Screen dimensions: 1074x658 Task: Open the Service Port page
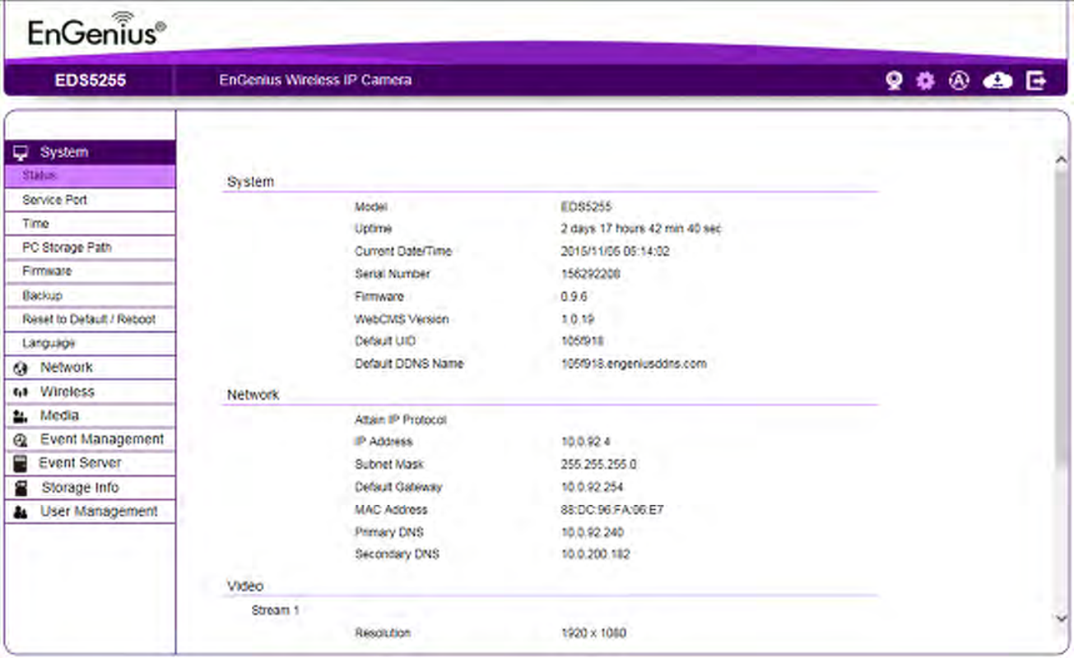(x=90, y=200)
